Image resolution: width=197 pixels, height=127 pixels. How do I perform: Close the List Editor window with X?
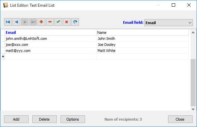[x=189, y=5]
